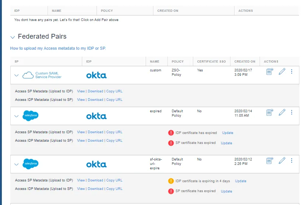Update SP certificate for sf-okta-url-expire pair
The height and width of the screenshot is (205, 302).
coord(226,191)
